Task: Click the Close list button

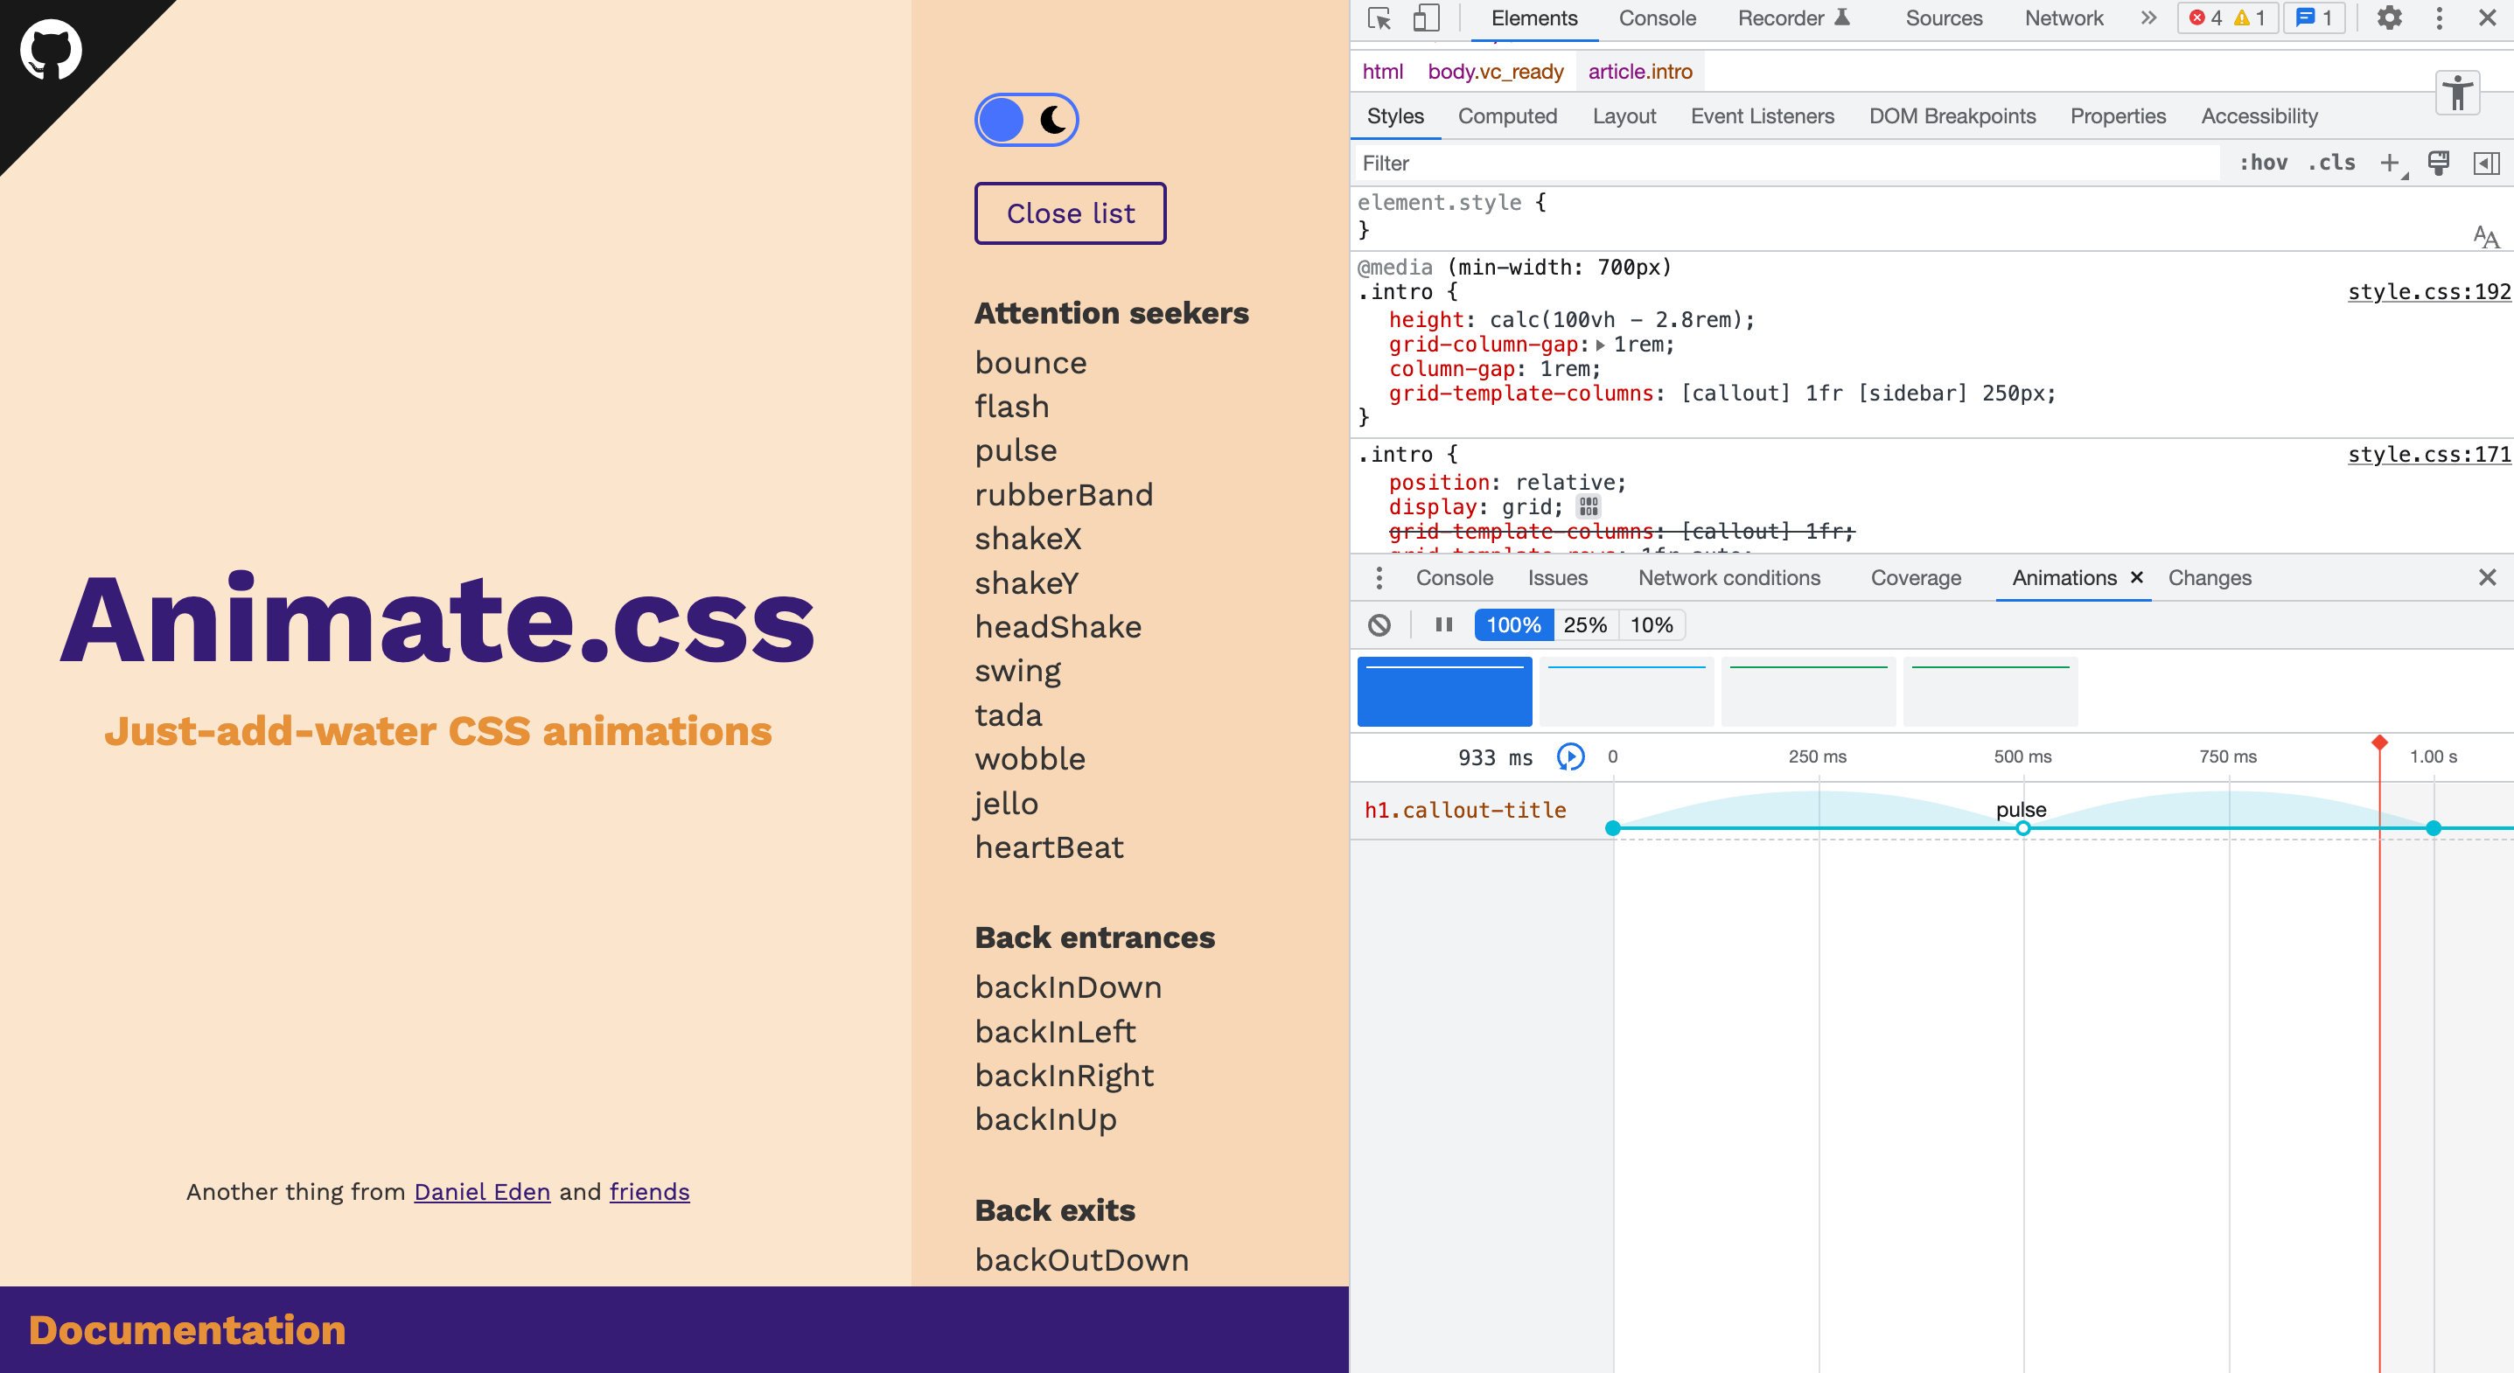Action: point(1070,213)
